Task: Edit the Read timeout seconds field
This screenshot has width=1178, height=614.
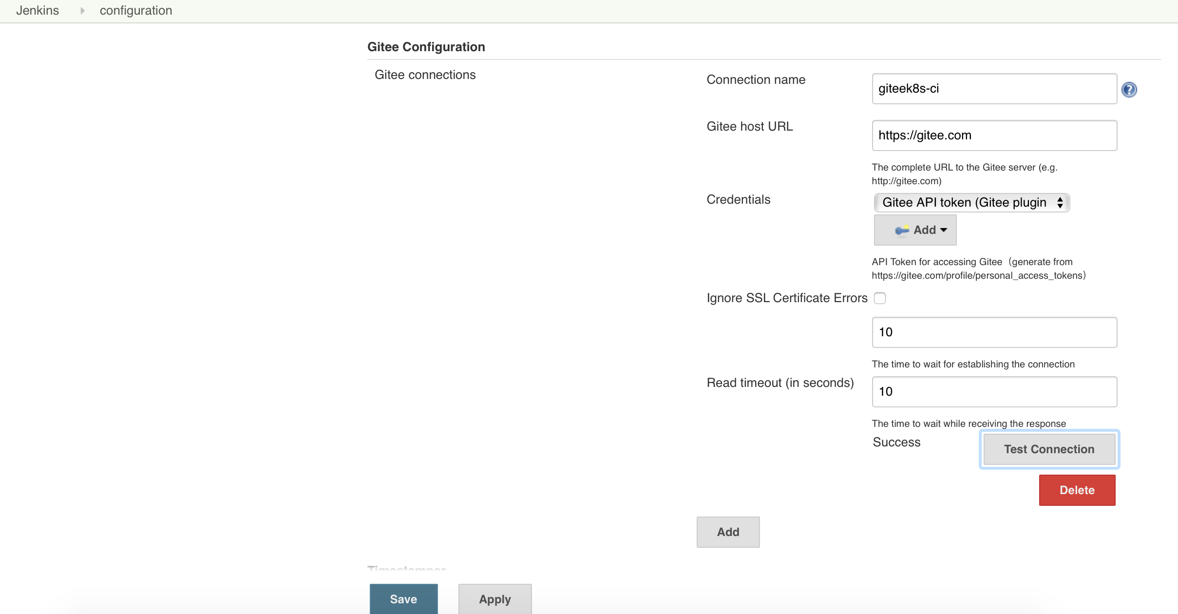Action: click(994, 391)
